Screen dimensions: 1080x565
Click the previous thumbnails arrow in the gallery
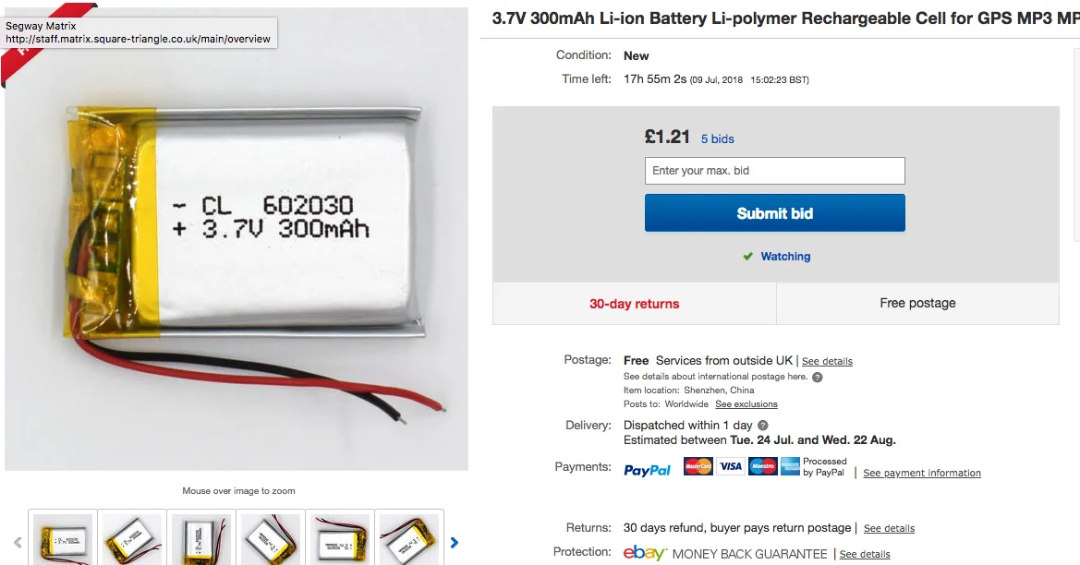coord(18,542)
